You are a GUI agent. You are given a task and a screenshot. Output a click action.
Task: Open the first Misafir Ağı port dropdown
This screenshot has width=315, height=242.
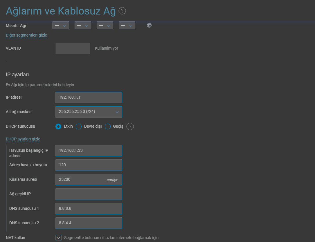click(61, 26)
